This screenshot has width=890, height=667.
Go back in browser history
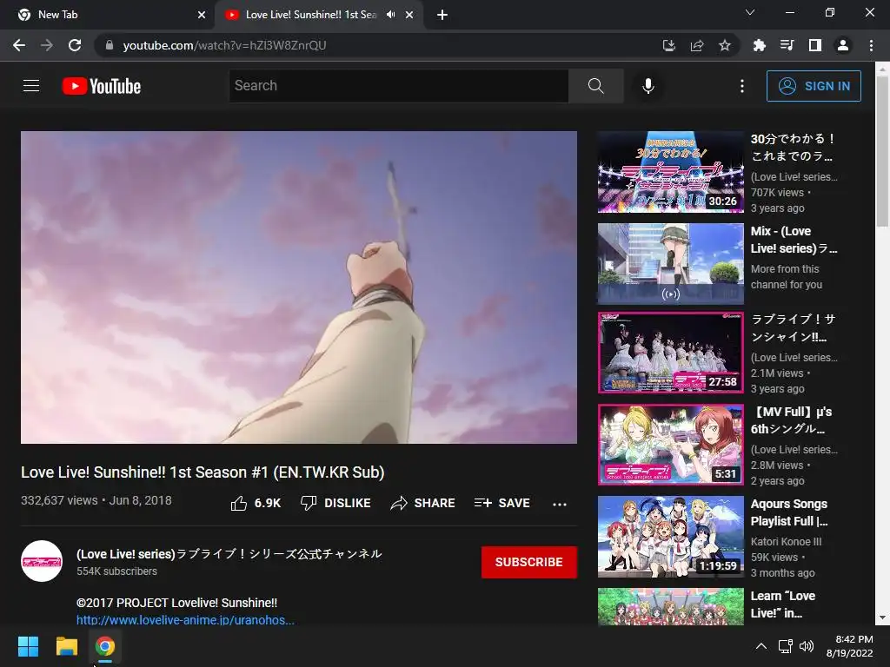tap(19, 45)
